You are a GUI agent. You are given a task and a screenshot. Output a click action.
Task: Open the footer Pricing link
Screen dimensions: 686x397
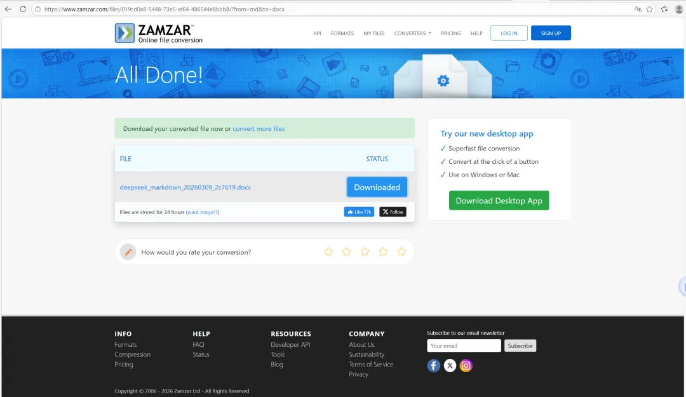coord(124,364)
